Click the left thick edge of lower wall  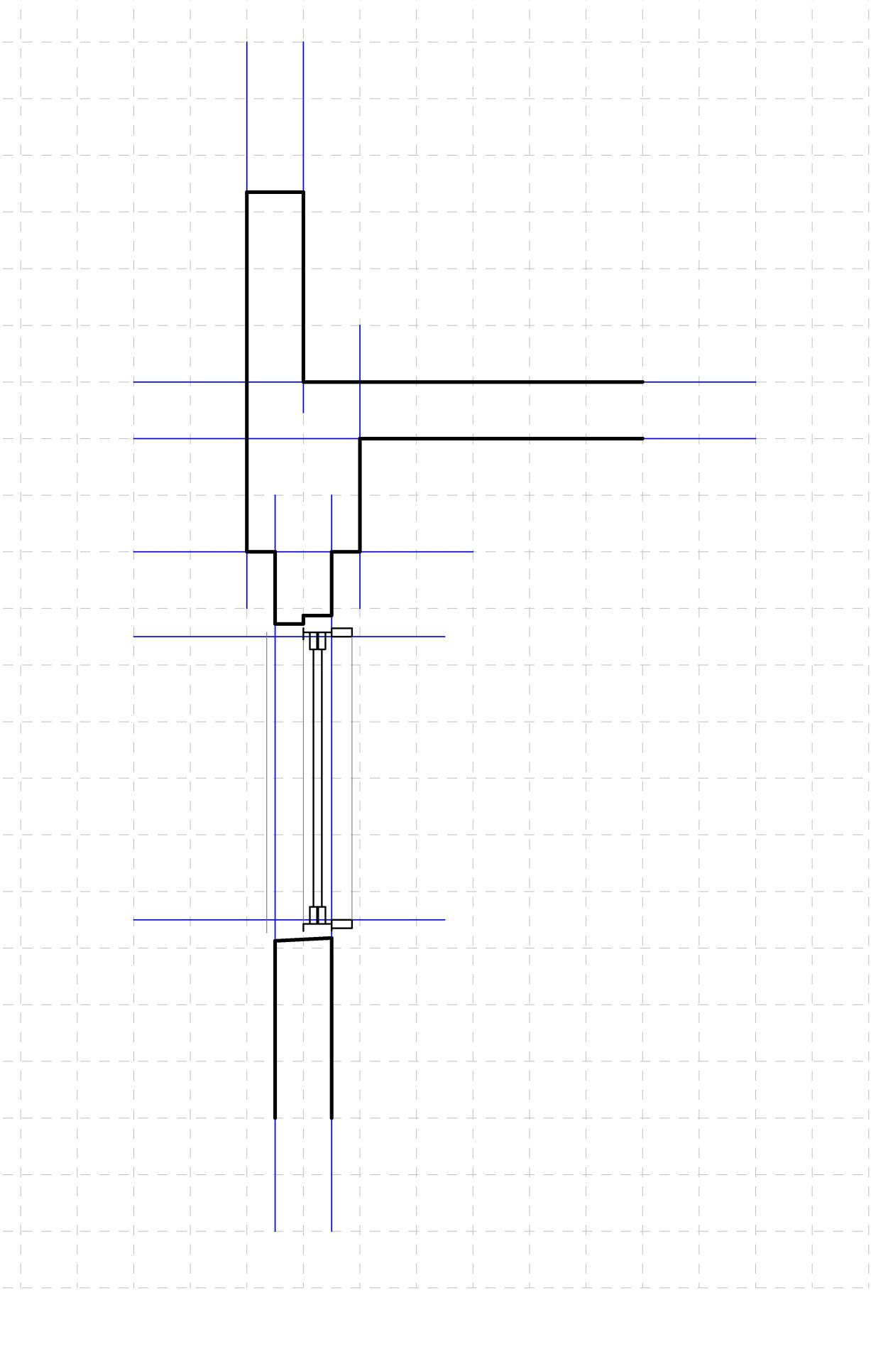click(x=275, y=1030)
